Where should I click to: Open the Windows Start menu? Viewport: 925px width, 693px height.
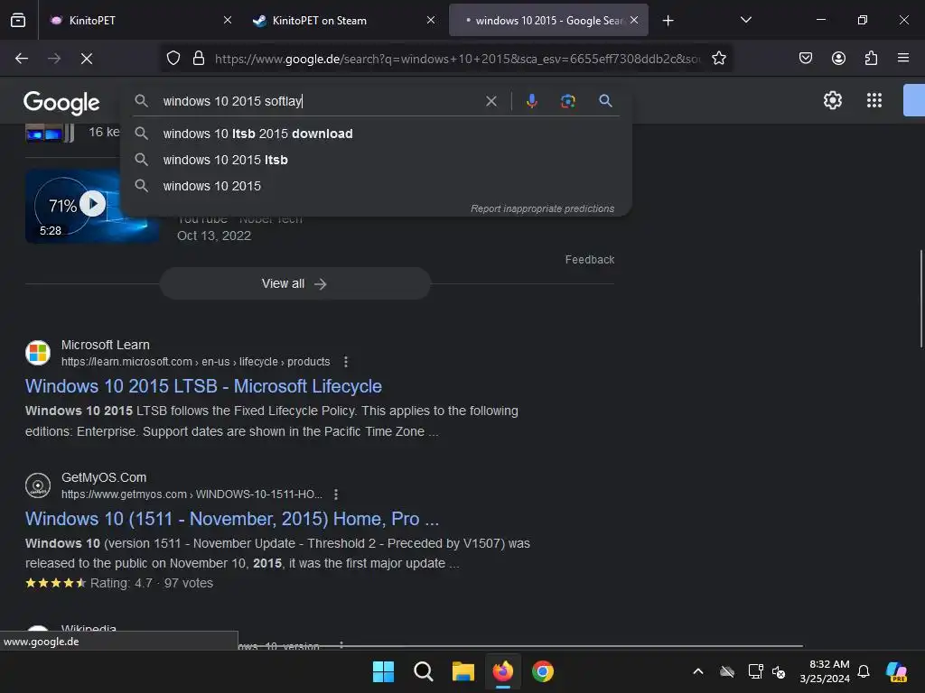pyautogui.click(x=383, y=671)
